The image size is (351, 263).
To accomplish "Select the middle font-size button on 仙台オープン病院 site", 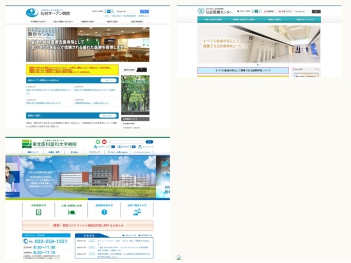I will pos(109,12).
